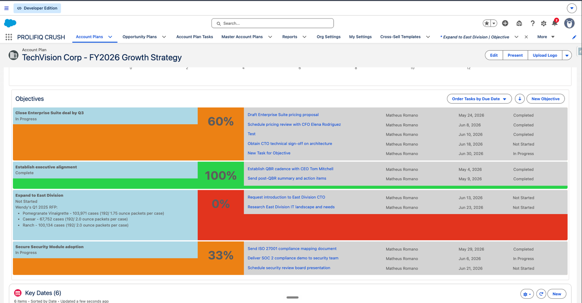
Task: Click the edit navigation pencil icon
Action: pyautogui.click(x=574, y=37)
